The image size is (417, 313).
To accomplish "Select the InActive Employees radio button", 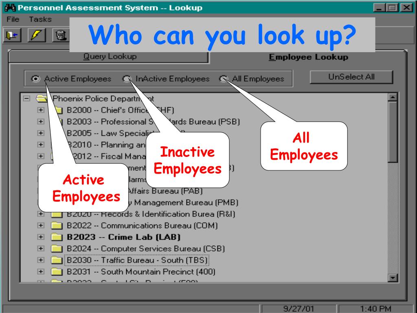I will click(x=127, y=79).
